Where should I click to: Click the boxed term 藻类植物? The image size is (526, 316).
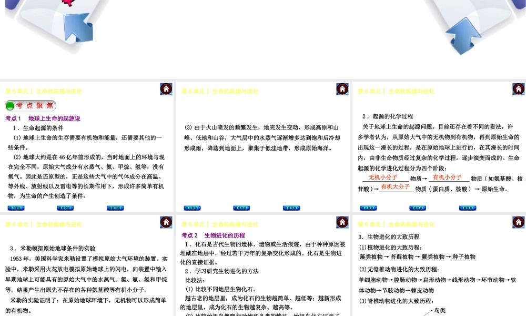[371, 256]
